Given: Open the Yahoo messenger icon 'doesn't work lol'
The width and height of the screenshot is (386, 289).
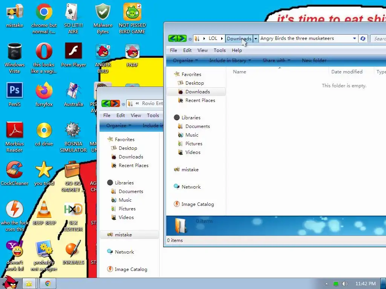Looking at the screenshot, I should click(x=15, y=256).
